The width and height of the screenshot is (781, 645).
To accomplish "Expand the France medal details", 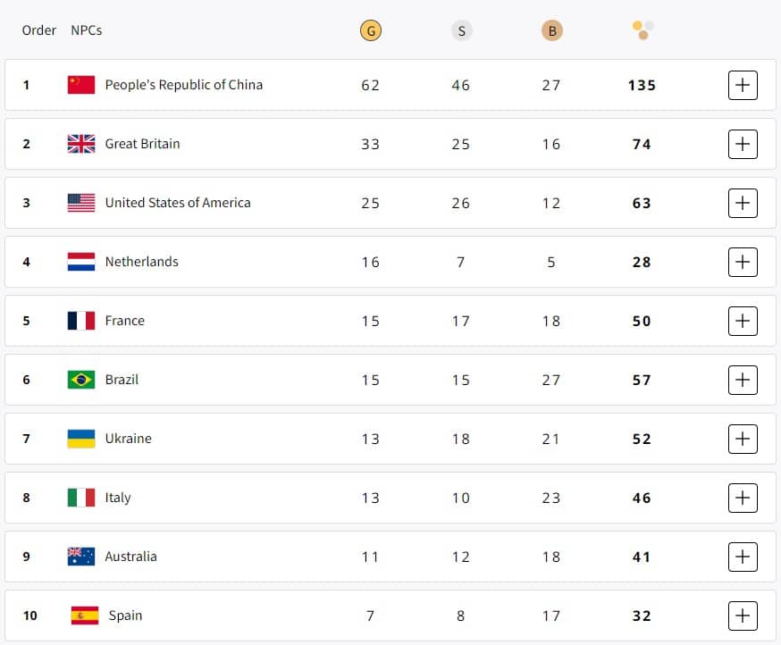I will pos(743,321).
